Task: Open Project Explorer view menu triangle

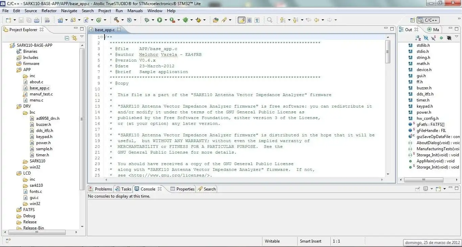Action: 82,37
